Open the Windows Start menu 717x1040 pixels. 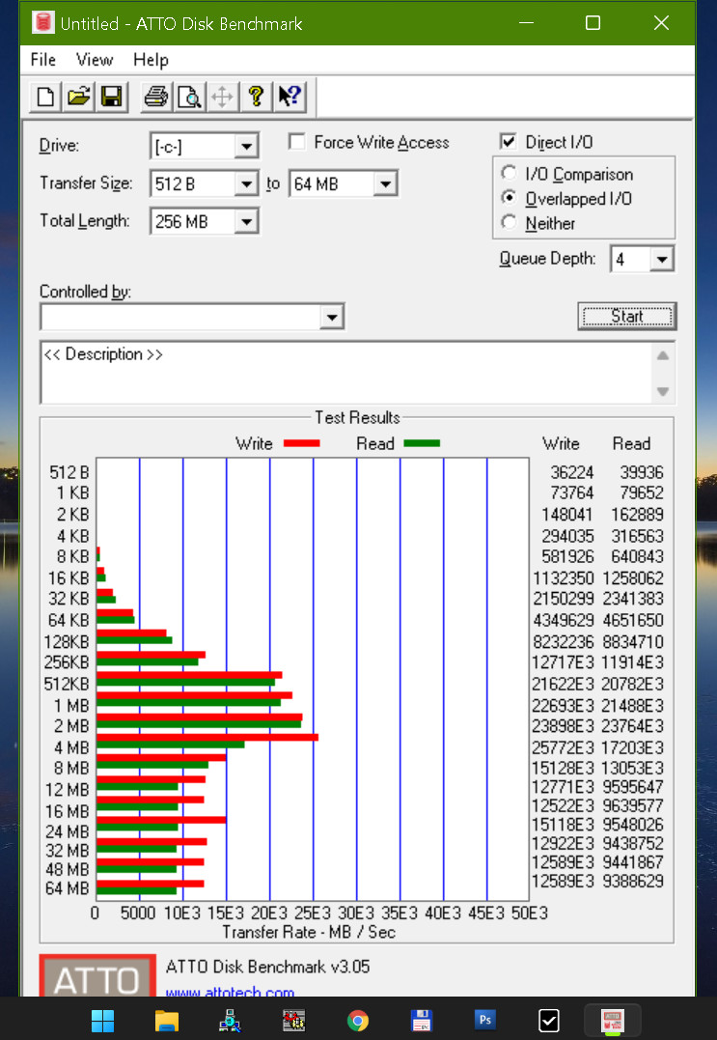tap(102, 1020)
